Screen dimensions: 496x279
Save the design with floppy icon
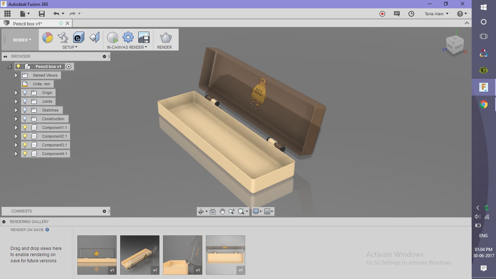pyautogui.click(x=42, y=14)
